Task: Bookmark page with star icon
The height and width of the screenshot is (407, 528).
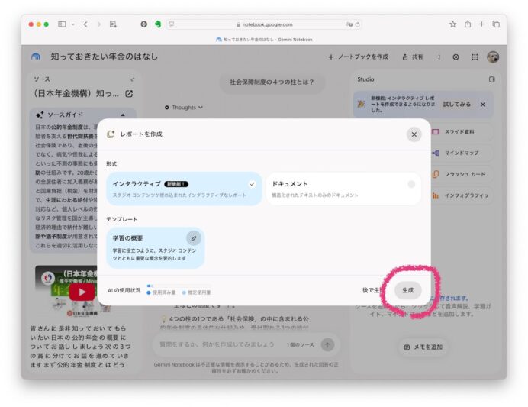Action: pyautogui.click(x=453, y=24)
